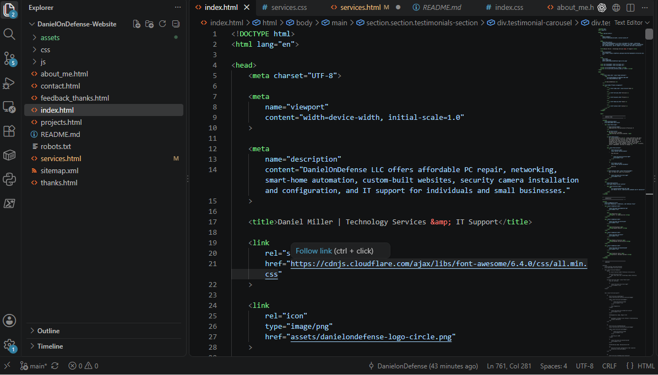Image resolution: width=658 pixels, height=375 pixels.
Task: Click the CRLF end-of-line selector
Action: click(x=610, y=366)
